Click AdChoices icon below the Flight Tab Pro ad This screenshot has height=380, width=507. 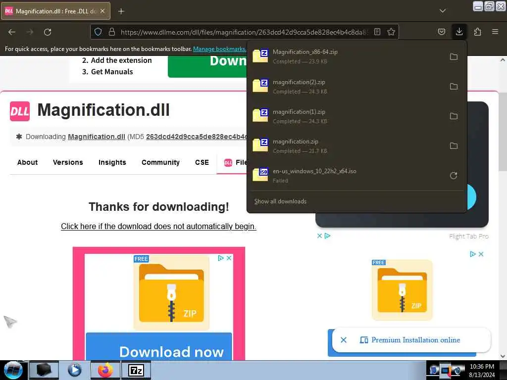[x=328, y=236]
